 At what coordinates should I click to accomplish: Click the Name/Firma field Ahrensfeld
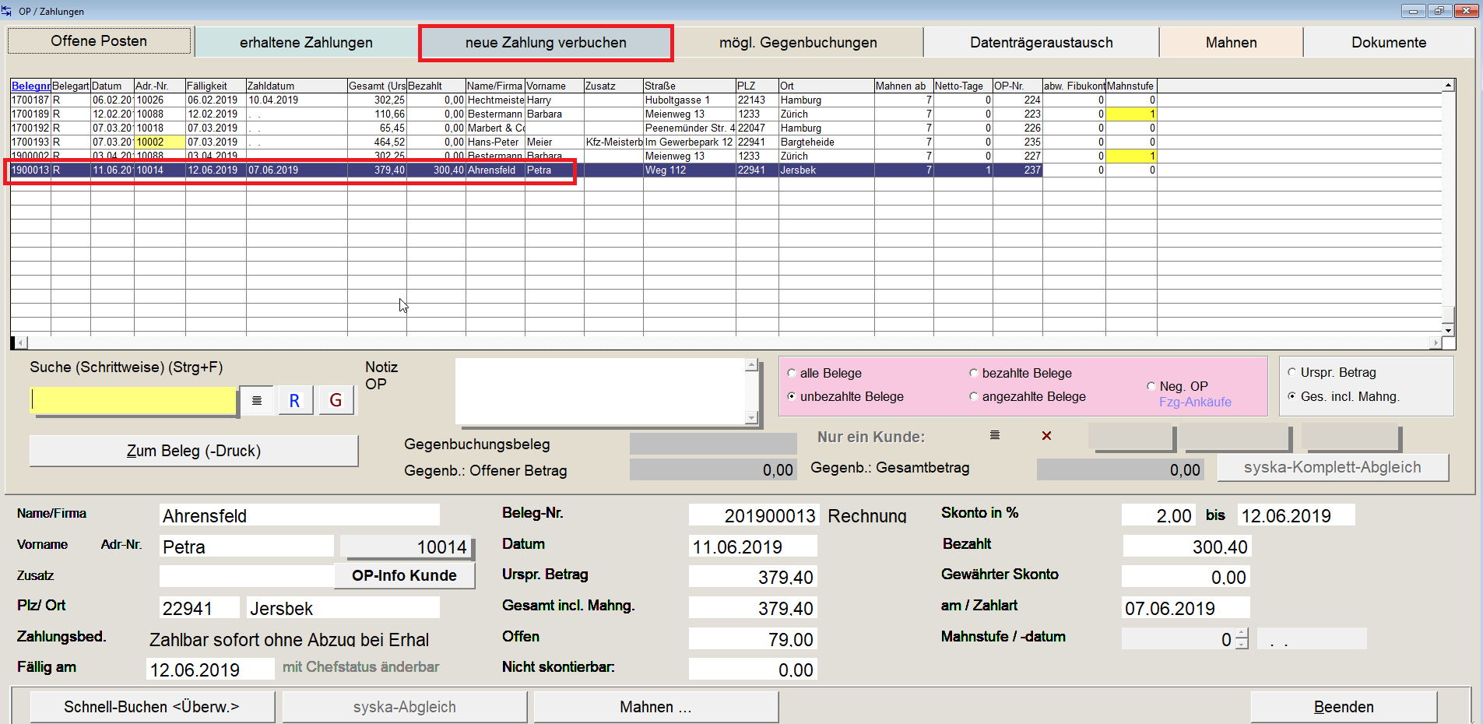(300, 515)
